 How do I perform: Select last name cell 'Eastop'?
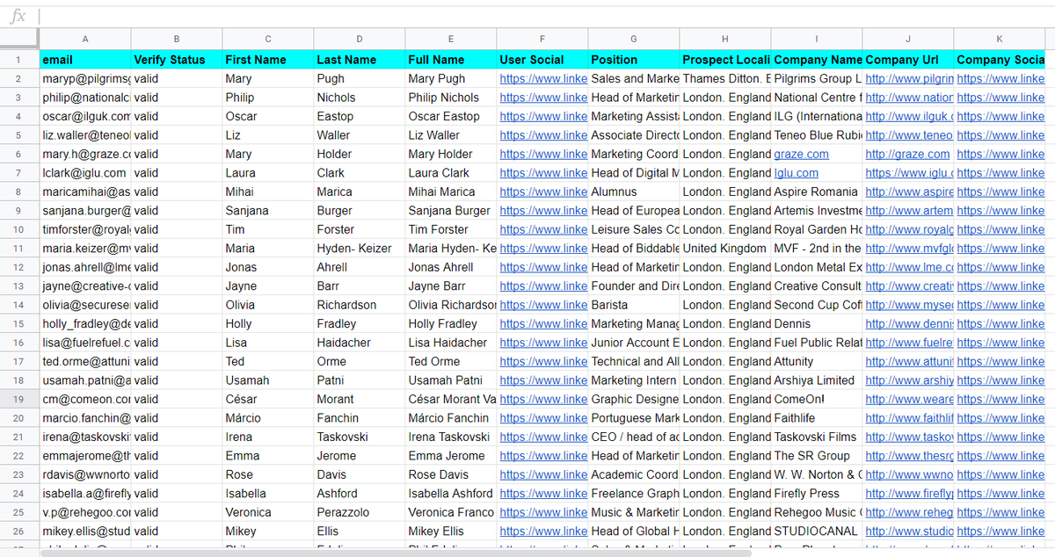click(x=360, y=117)
